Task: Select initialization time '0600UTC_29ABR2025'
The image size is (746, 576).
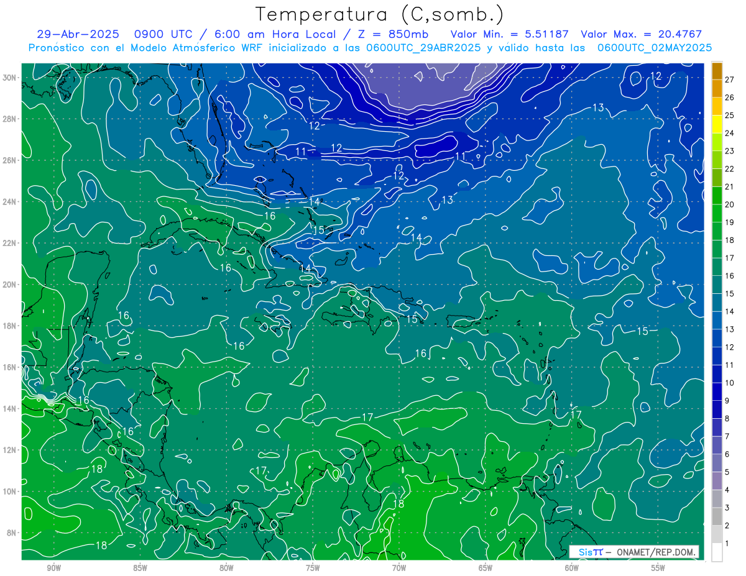Action: [x=423, y=48]
